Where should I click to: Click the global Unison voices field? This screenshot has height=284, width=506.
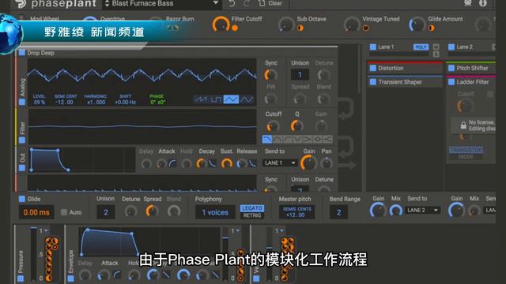point(106,212)
